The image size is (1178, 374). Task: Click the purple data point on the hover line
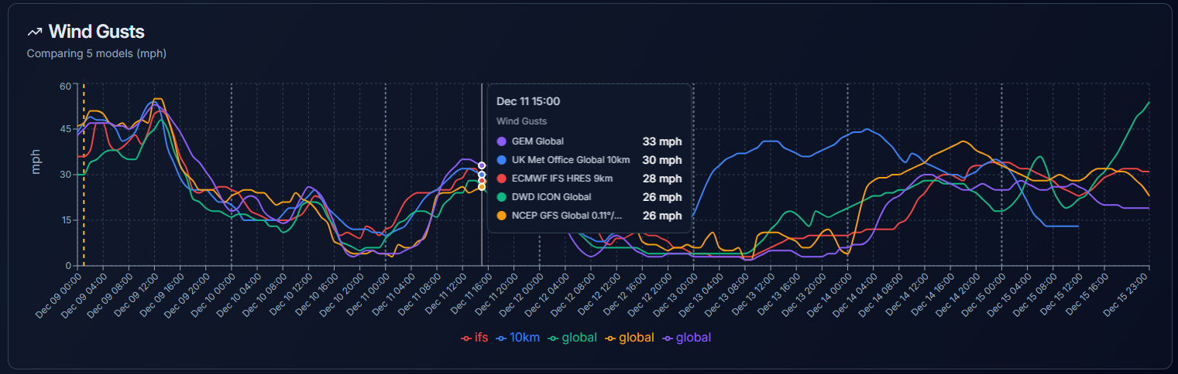(x=482, y=165)
